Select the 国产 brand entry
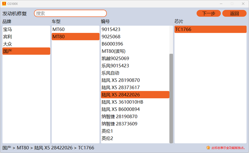Screen dimensions: 249x153 coord(26,51)
